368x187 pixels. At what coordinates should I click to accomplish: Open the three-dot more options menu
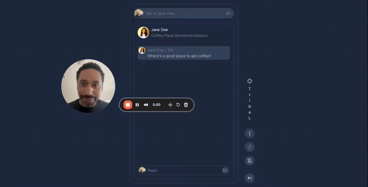click(x=250, y=133)
